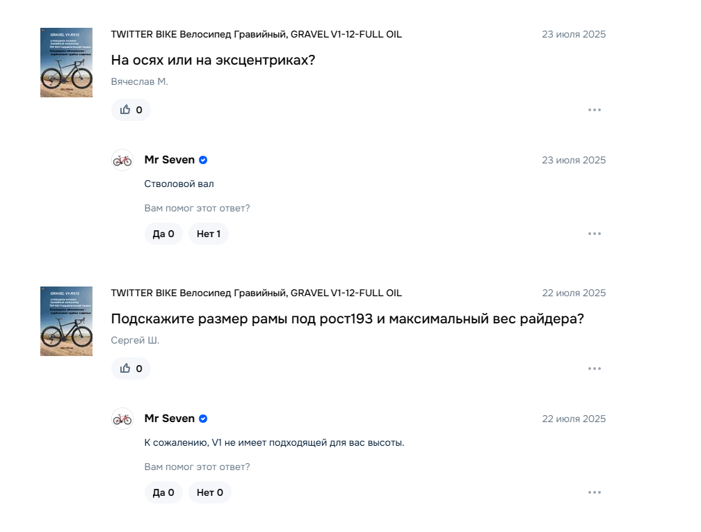Open more options for the V1 height answer

594,492
